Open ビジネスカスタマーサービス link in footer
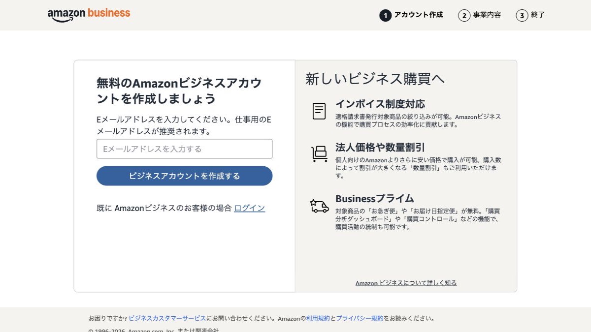This screenshot has width=591, height=332. [167, 318]
